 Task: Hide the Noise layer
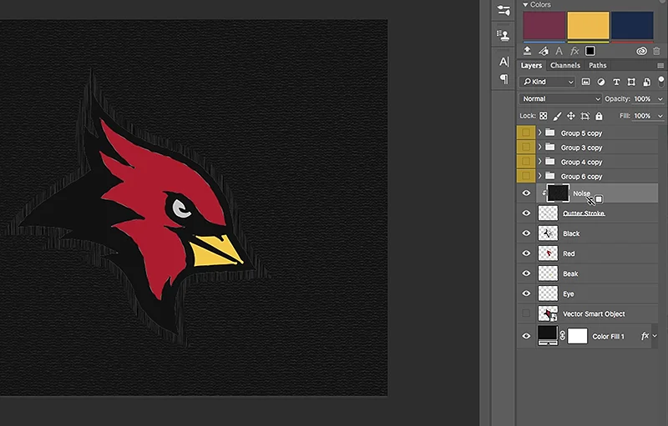(526, 193)
